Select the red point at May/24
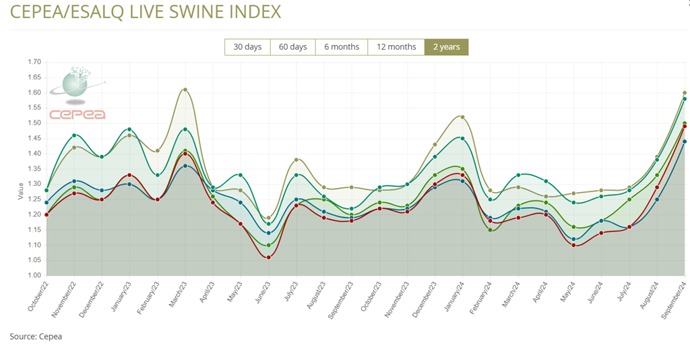 tap(573, 245)
